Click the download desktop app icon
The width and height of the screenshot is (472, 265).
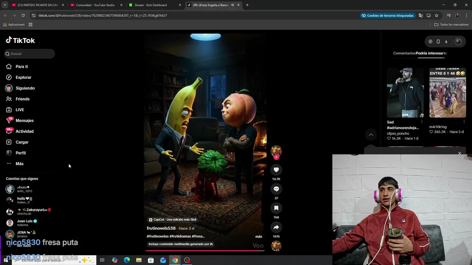(x=446, y=42)
